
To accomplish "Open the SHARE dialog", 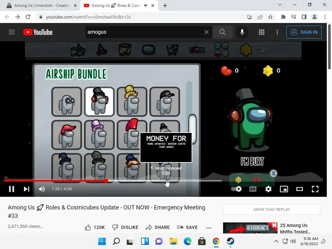I will [x=158, y=227].
